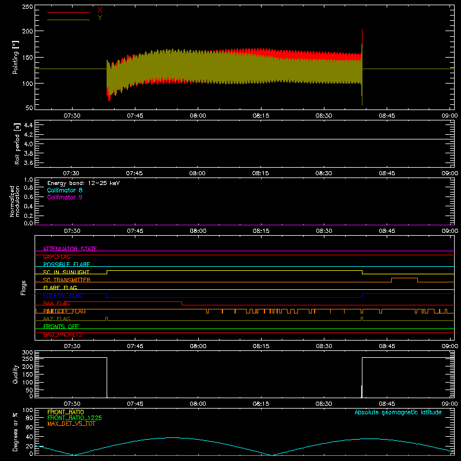Image resolution: width=461 pixels, height=461 pixels.
Task: Click 08:15 under the Roll period plot
Action: 260,173
